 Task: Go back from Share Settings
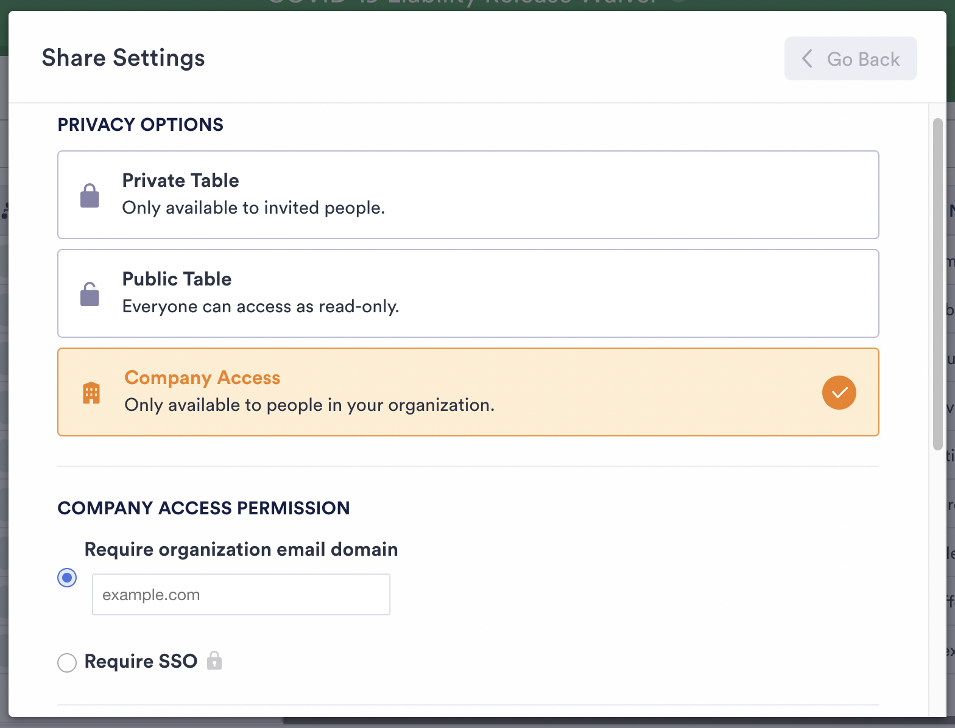(x=850, y=59)
